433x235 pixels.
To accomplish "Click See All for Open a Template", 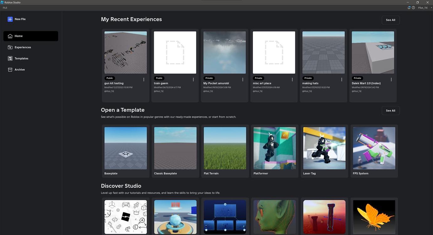I will point(390,110).
